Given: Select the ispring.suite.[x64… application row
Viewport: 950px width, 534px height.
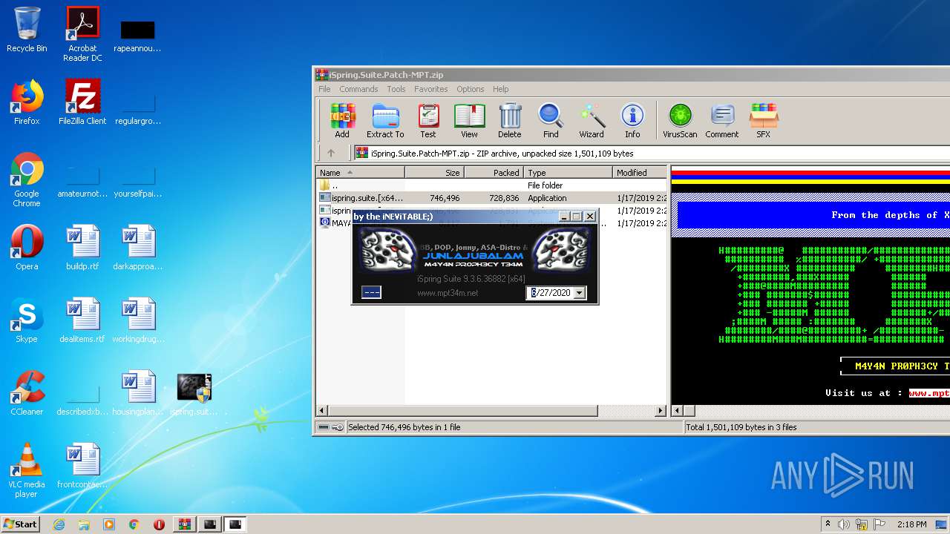Looking at the screenshot, I should 492,198.
